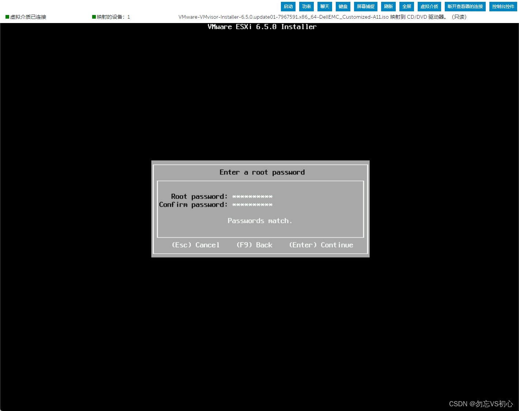Click the green indicator beside 虚拟介质已连接
This screenshot has height=411, width=519.
pyautogui.click(x=7, y=17)
